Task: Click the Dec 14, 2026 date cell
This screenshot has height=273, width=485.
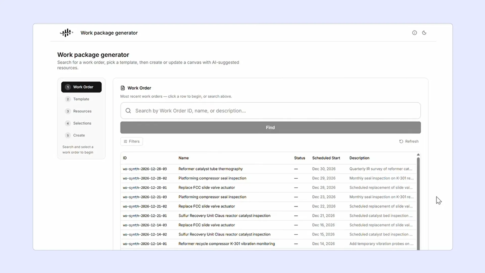Action: 323,244
